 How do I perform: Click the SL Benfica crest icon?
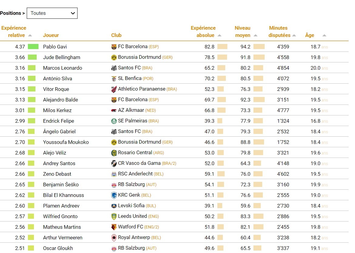[114, 78]
